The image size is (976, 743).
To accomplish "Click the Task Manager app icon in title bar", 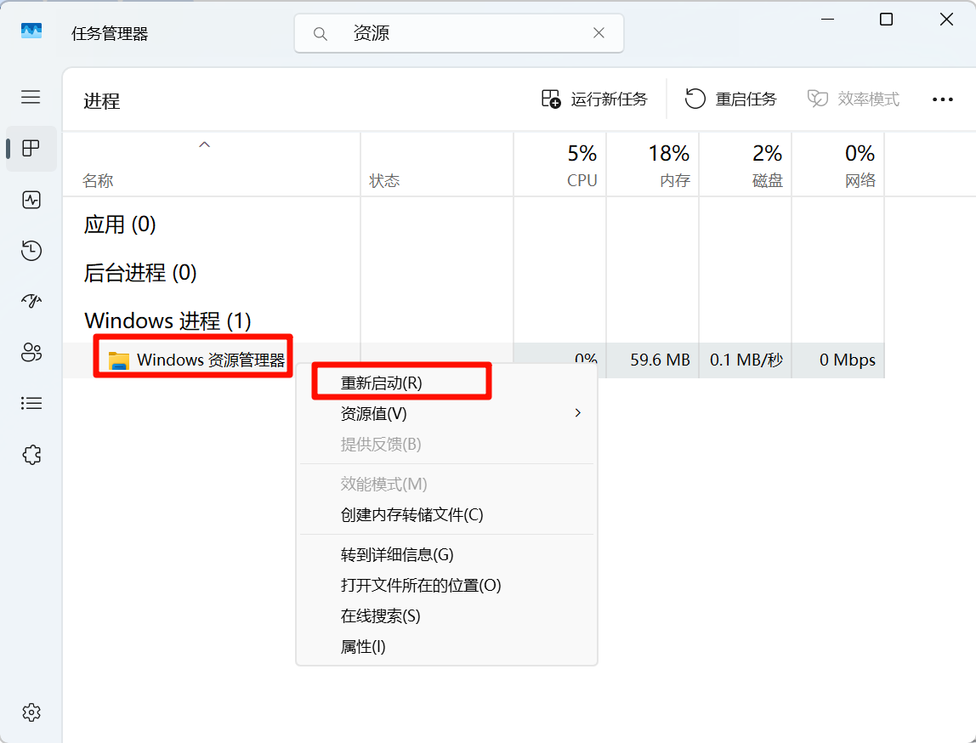I will (31, 31).
